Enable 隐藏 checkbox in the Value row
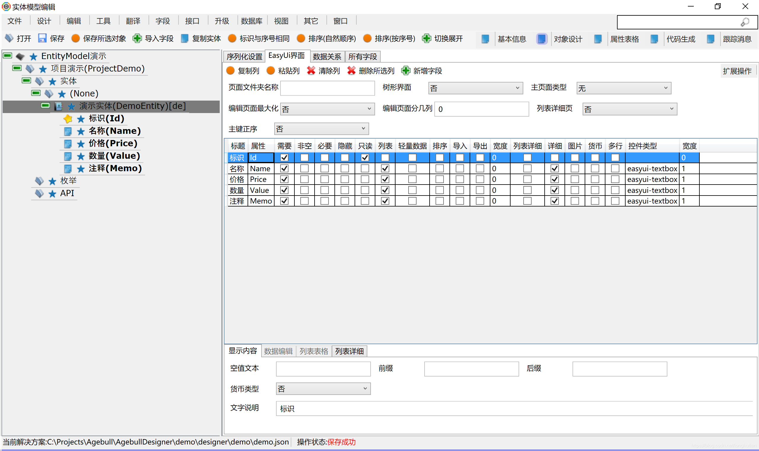The height and width of the screenshot is (451, 759). 345,190
